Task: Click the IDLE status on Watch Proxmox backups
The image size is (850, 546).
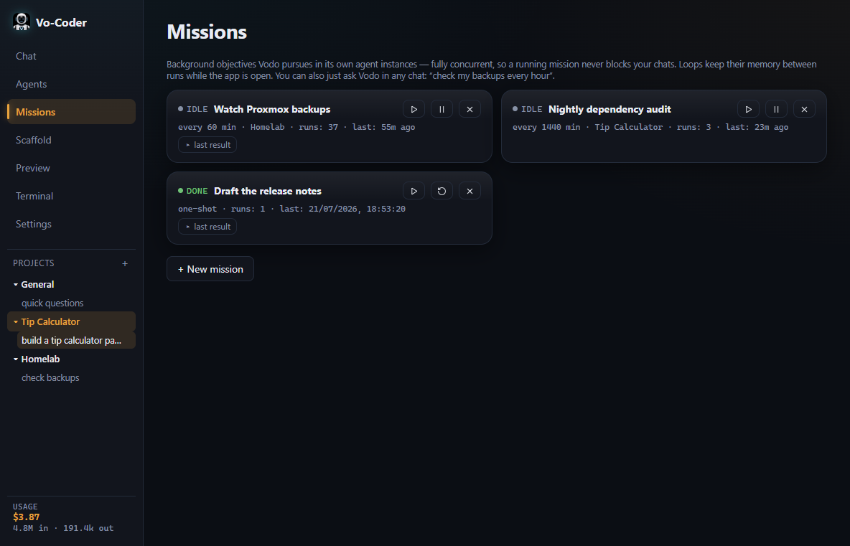Action: 197,110
